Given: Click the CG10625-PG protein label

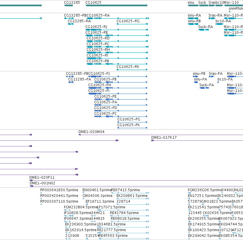Looking at the screenshot, I should [x=128, y=119].
